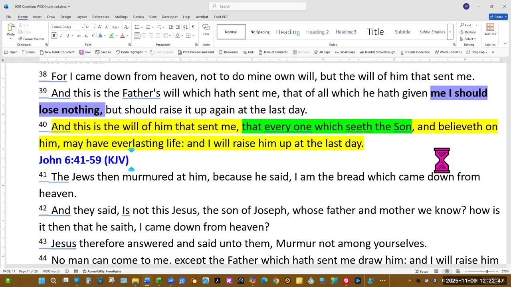Apply Double Underline formatting

point(415,52)
